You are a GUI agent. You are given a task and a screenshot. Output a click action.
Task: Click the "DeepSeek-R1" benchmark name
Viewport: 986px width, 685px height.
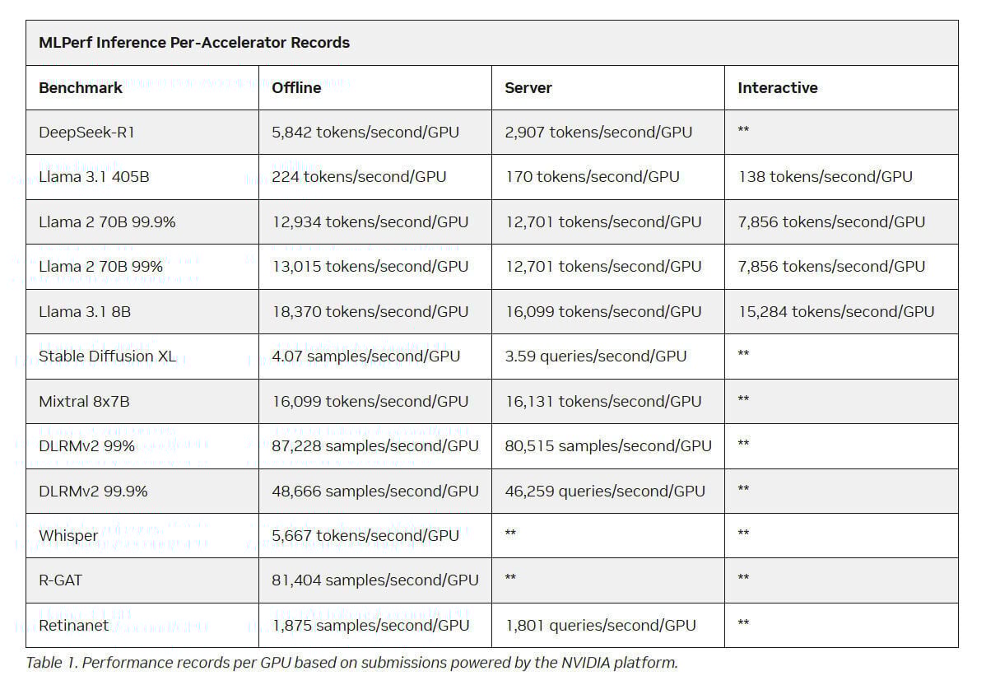click(x=86, y=133)
